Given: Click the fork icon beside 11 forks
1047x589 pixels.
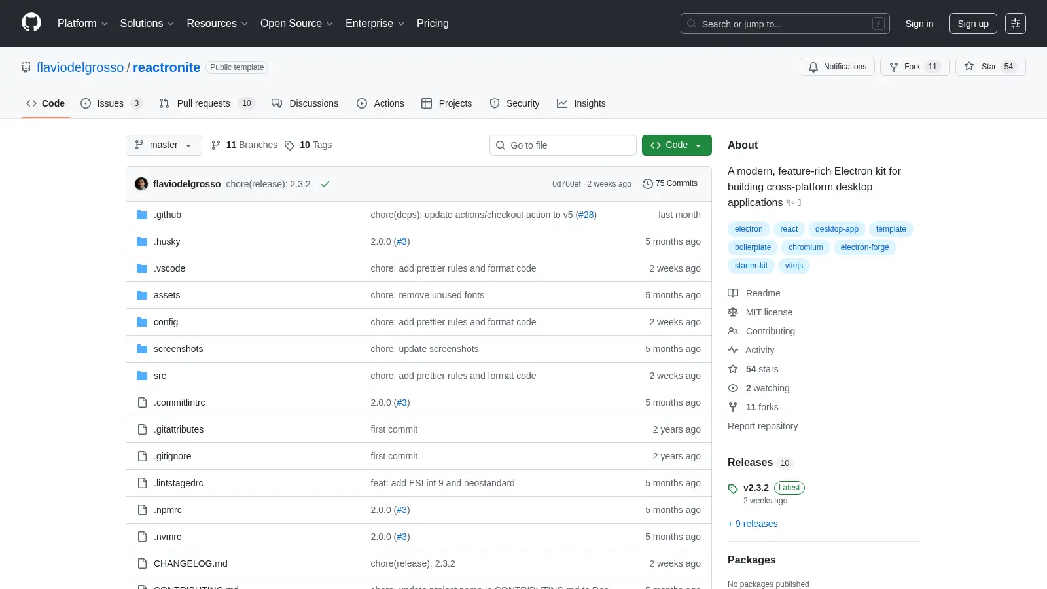Looking at the screenshot, I should [733, 407].
